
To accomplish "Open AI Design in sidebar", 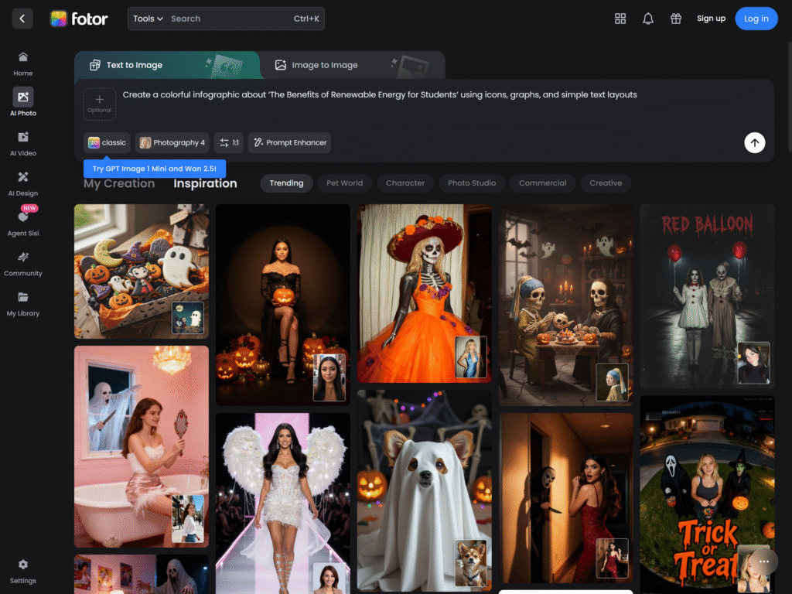I will click(23, 183).
